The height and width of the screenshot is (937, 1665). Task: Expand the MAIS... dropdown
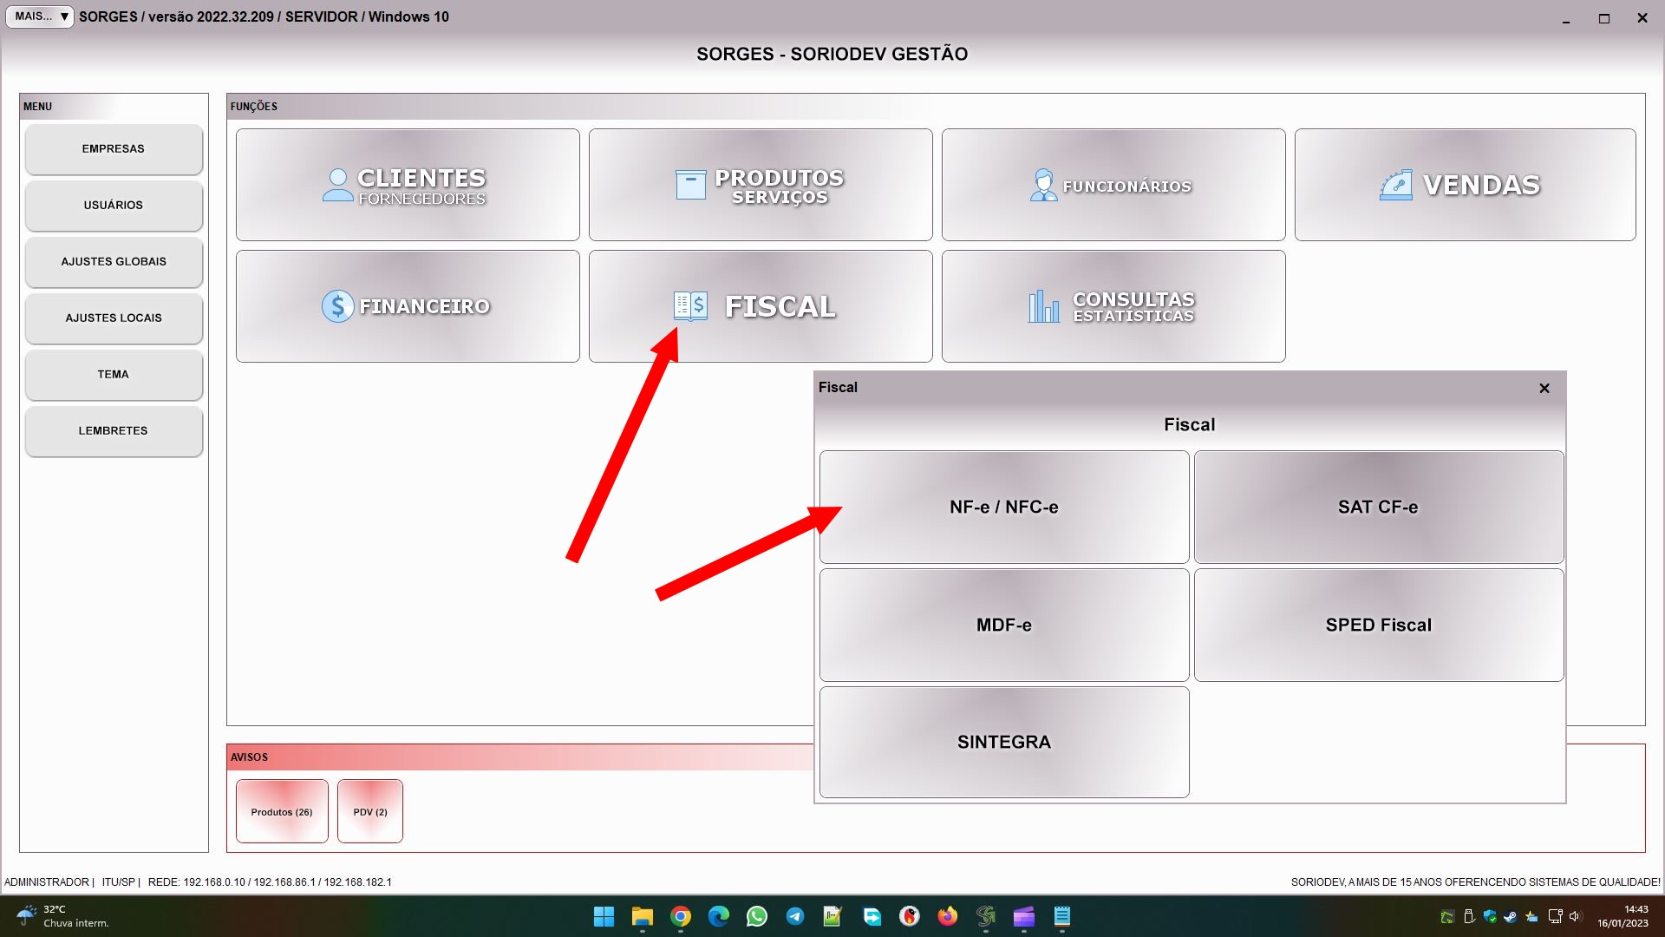(x=40, y=16)
